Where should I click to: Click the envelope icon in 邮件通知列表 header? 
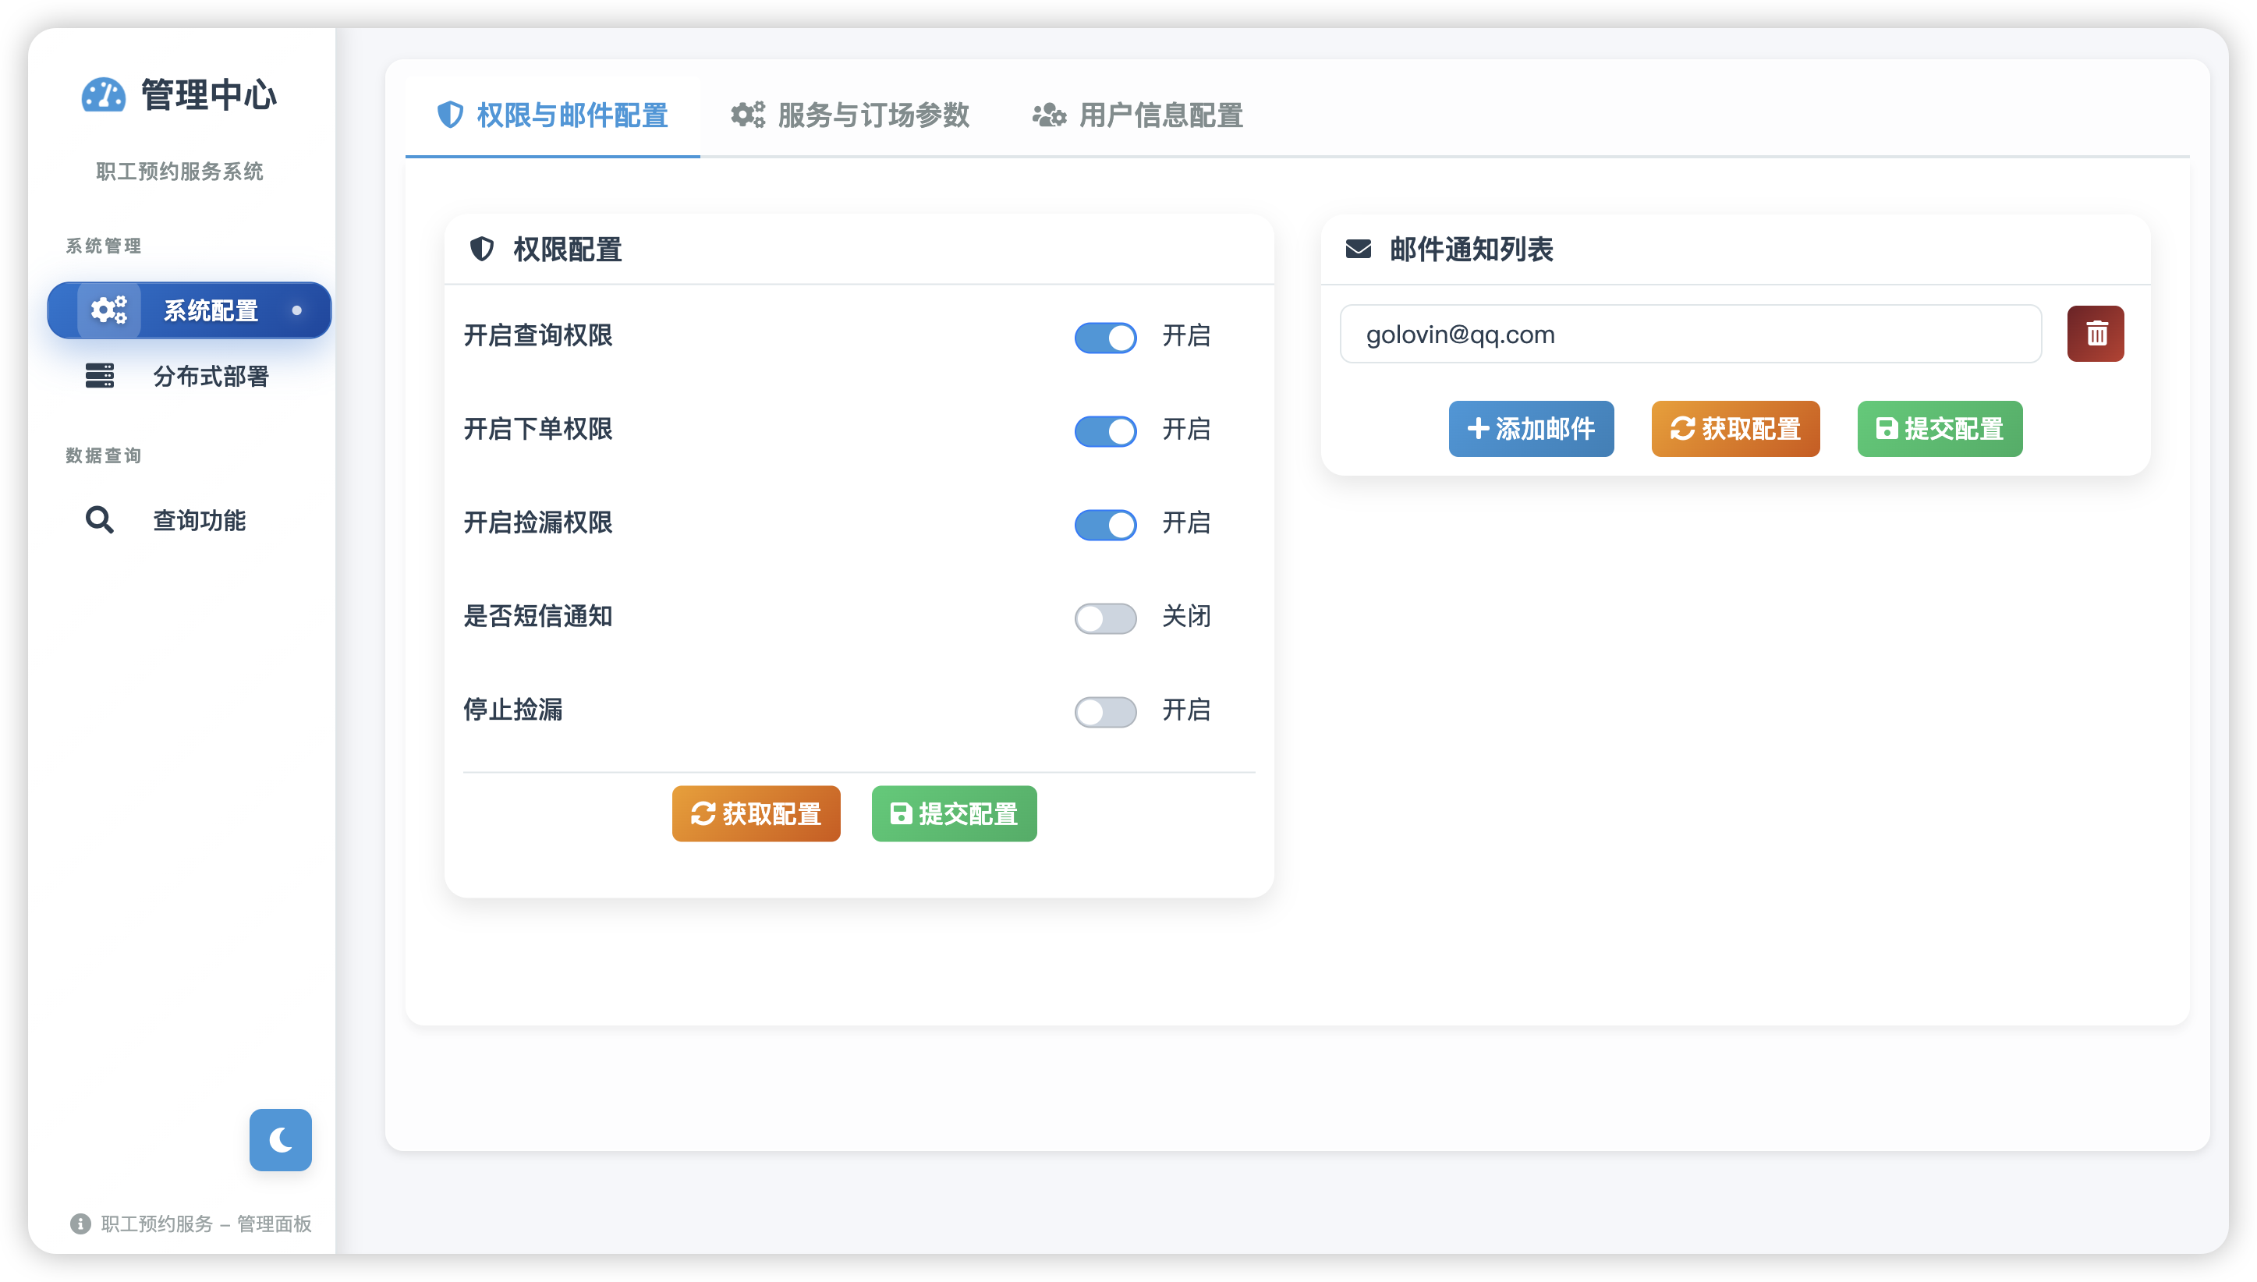pyautogui.click(x=1358, y=250)
